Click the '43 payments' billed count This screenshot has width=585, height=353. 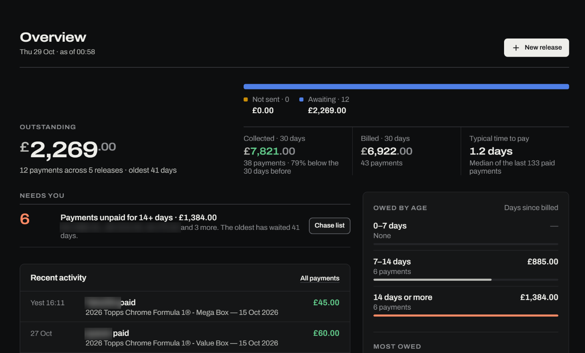tap(382, 163)
